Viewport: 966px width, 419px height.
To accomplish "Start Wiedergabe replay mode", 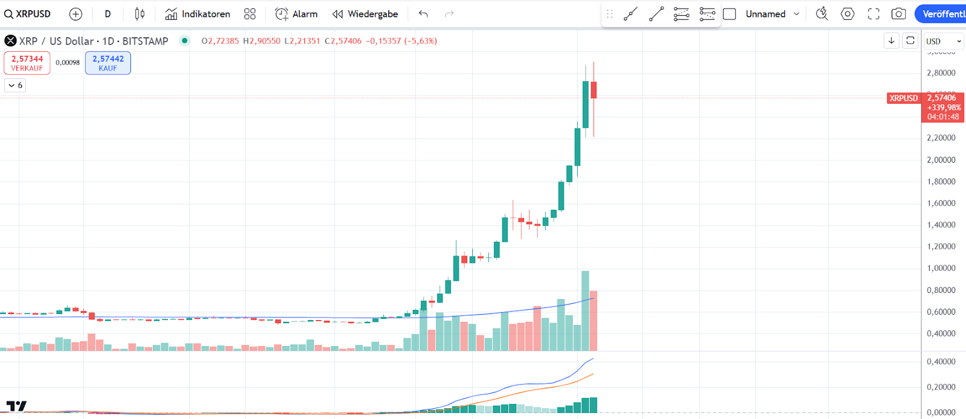I will [x=365, y=14].
